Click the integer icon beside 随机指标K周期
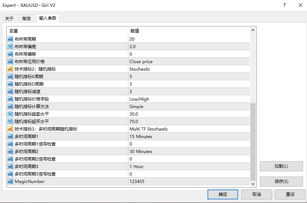 [x=10, y=76]
